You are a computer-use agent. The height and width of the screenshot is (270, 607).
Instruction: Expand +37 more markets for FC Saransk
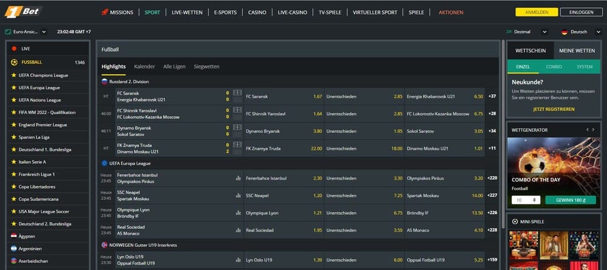coord(492,96)
